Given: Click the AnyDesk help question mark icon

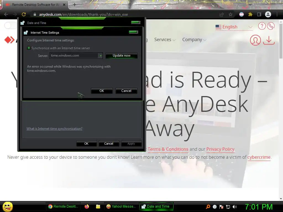Looking at the screenshot, I should (262, 26).
